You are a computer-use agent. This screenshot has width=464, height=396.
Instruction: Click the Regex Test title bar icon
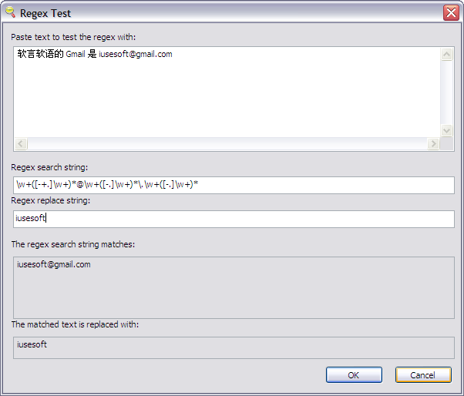tap(10, 12)
